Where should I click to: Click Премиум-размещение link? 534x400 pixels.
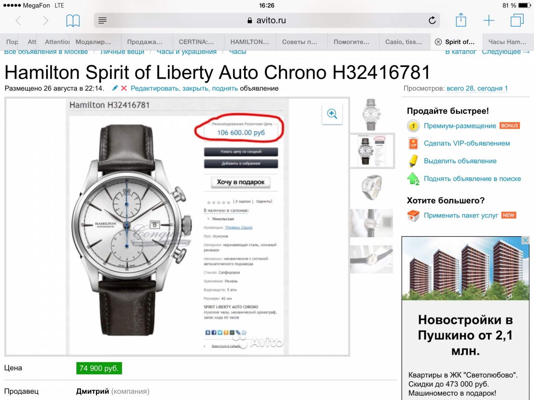460,126
